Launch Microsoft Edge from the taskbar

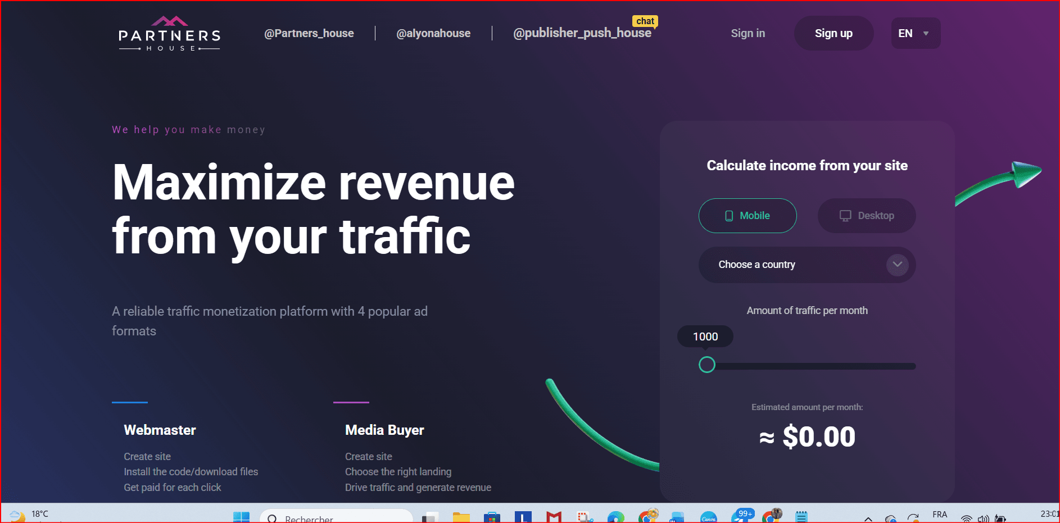pyautogui.click(x=616, y=517)
